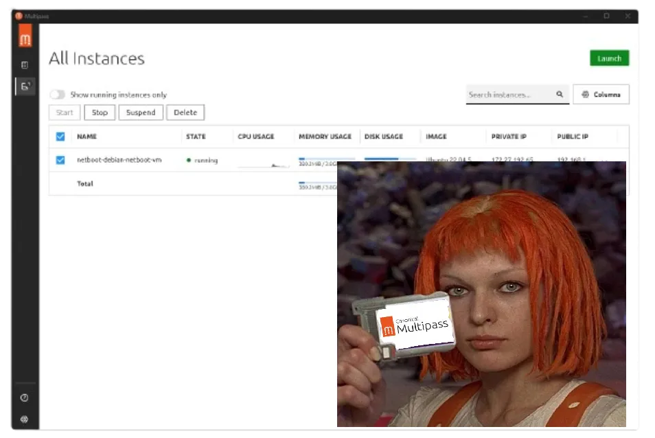Uncheck the netboot-debian-netboot-vm row checkbox

[60, 160]
